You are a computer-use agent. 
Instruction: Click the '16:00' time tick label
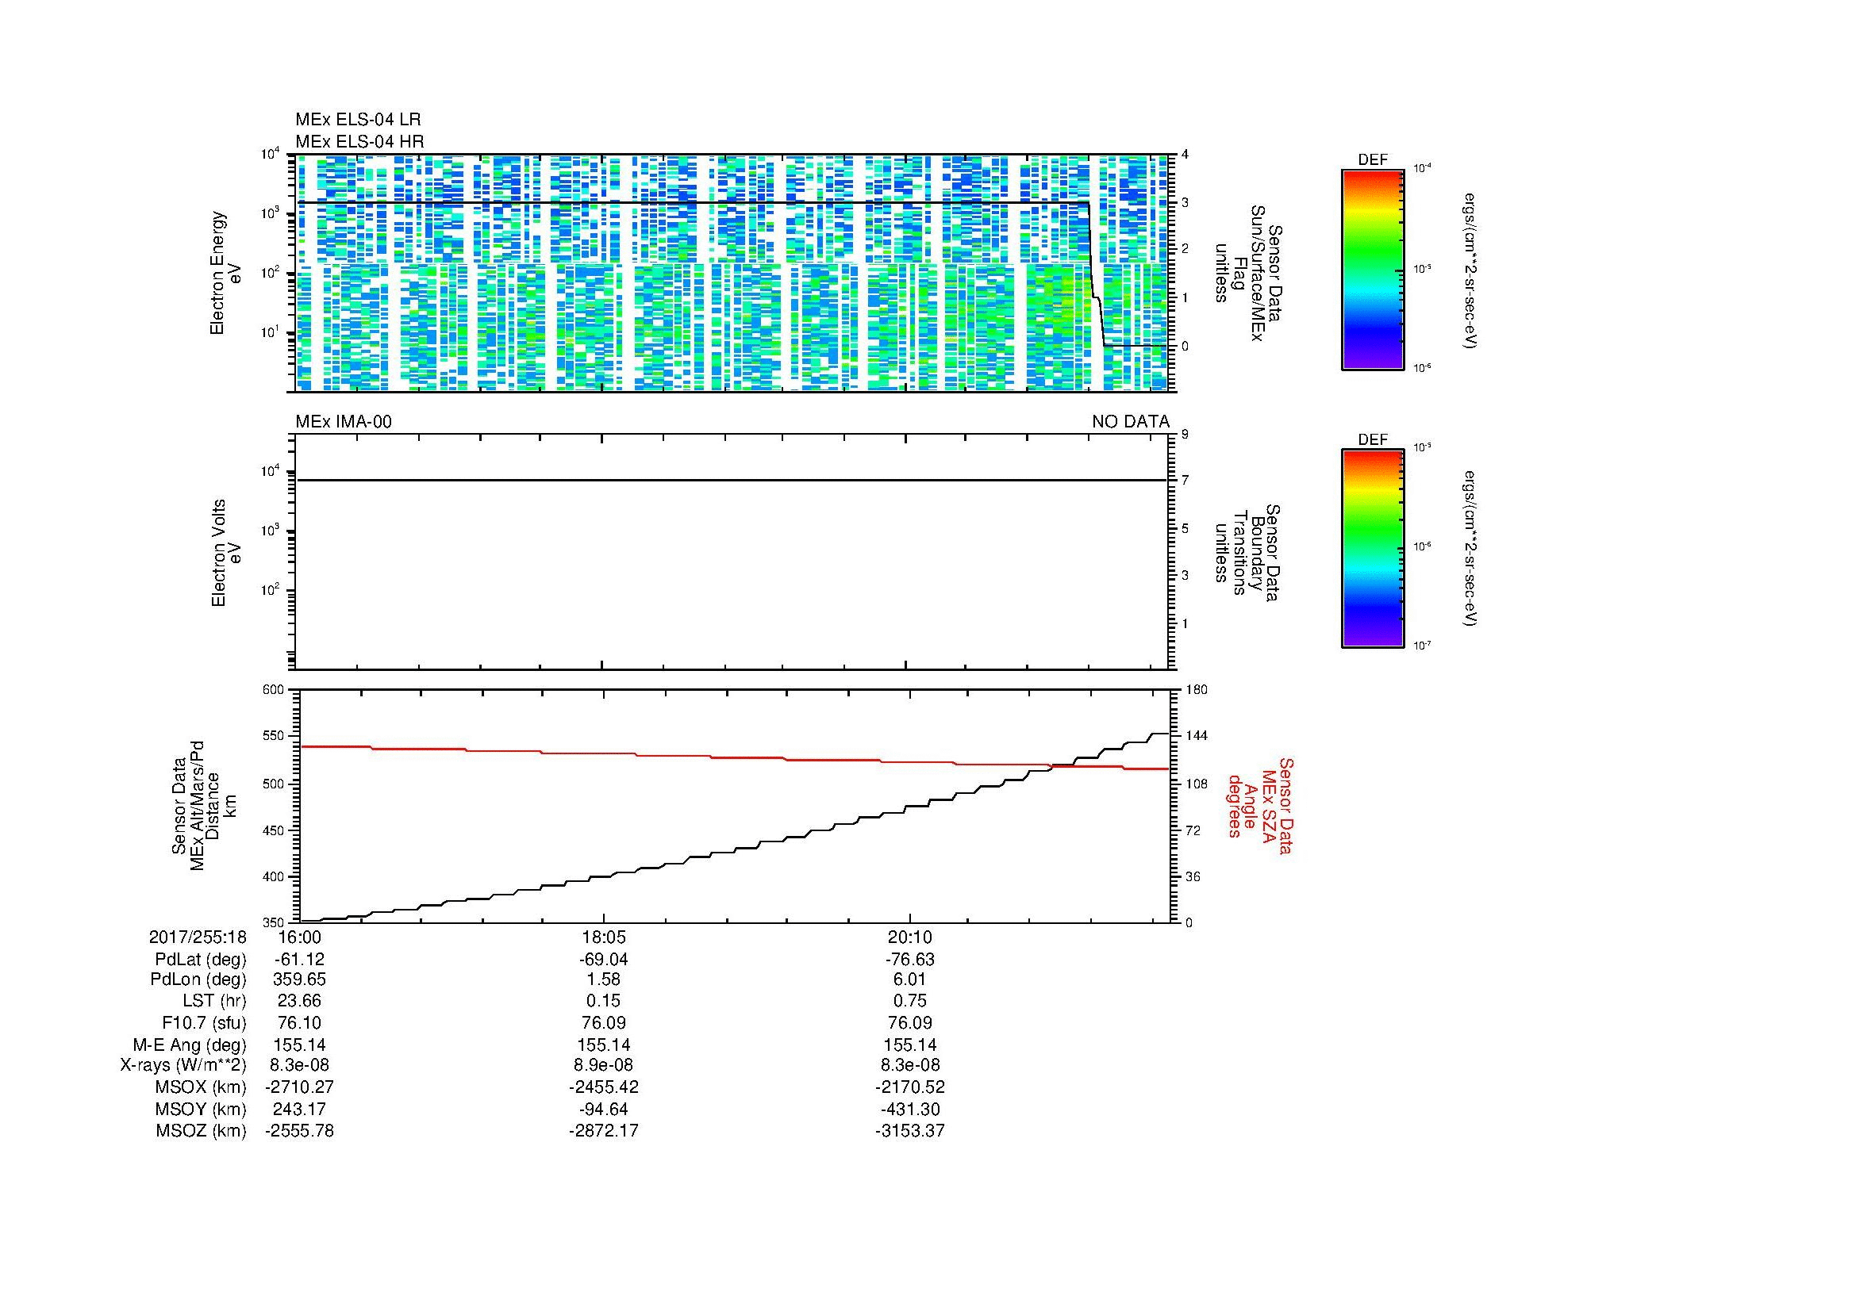coord(299,937)
